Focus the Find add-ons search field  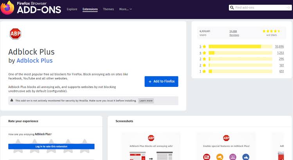click(260, 7)
